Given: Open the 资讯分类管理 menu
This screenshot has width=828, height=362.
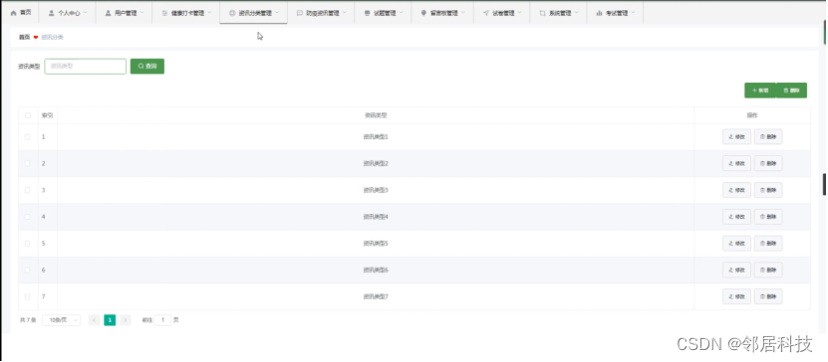Looking at the screenshot, I should (x=253, y=13).
